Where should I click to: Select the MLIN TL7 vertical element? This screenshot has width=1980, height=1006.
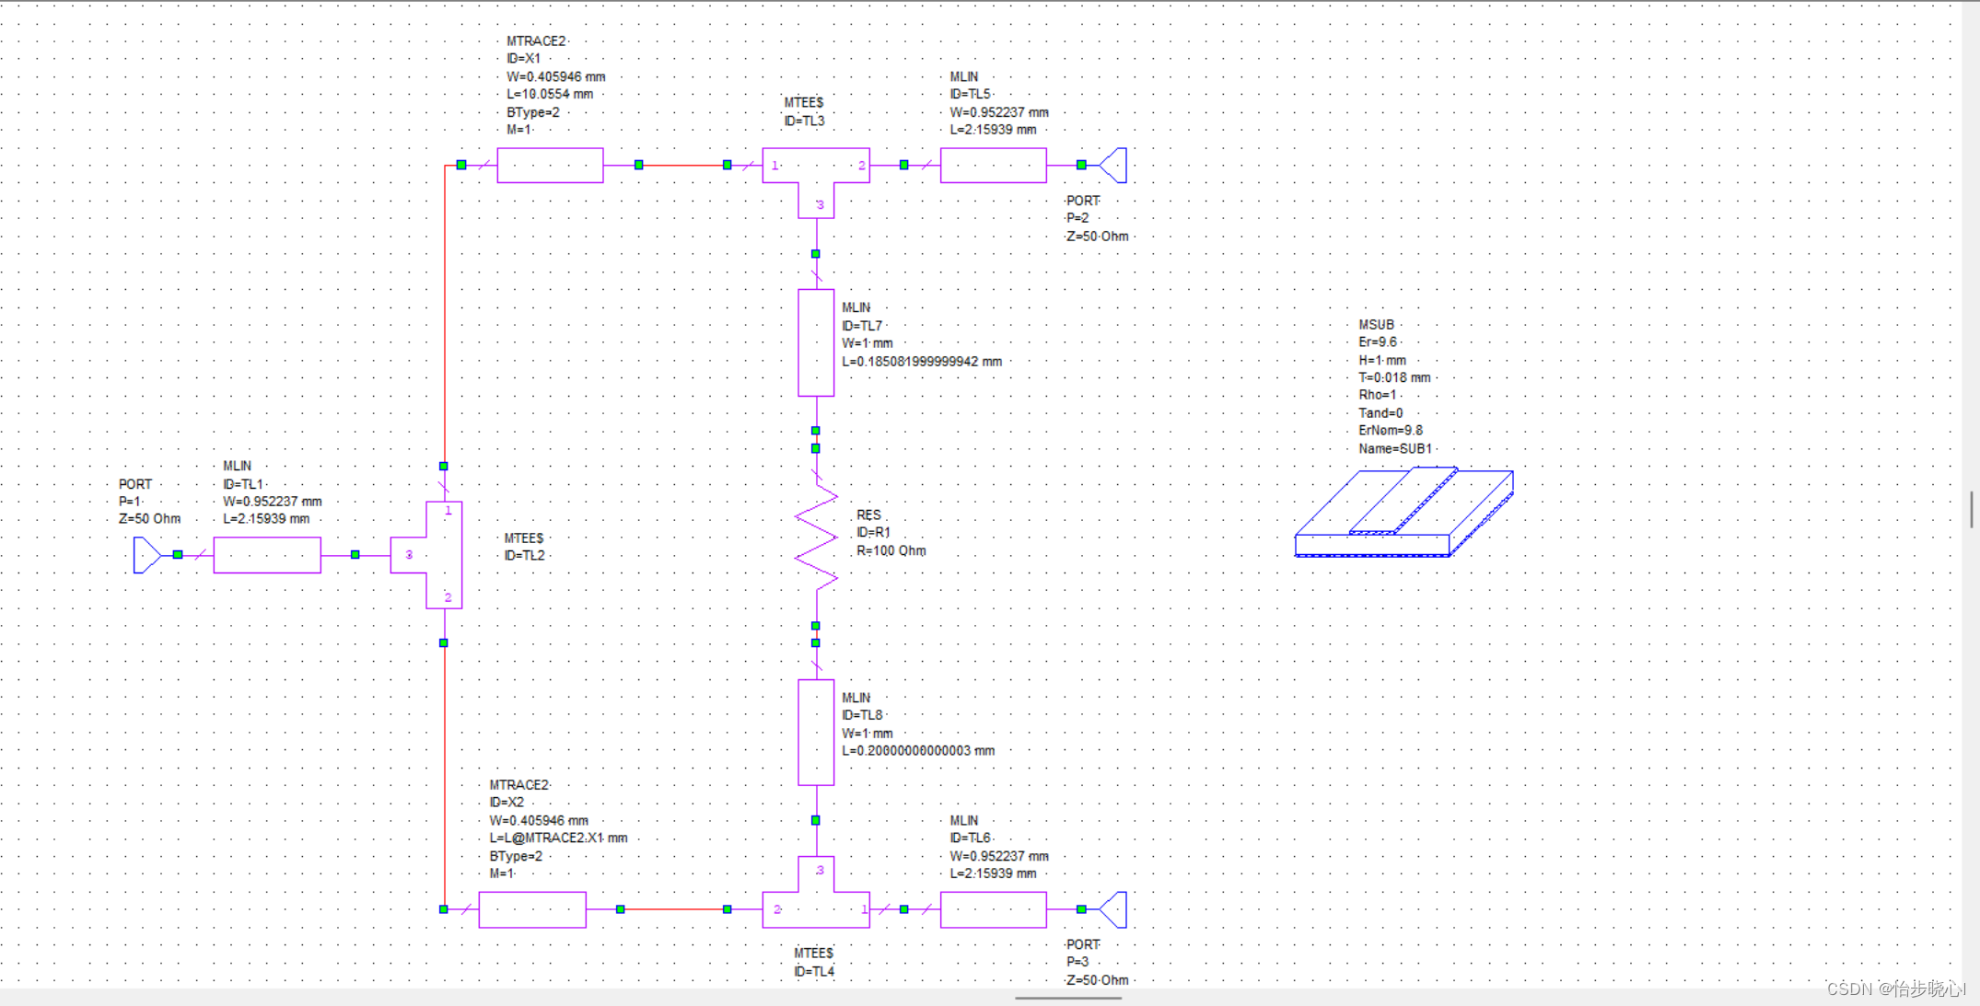coord(816,343)
